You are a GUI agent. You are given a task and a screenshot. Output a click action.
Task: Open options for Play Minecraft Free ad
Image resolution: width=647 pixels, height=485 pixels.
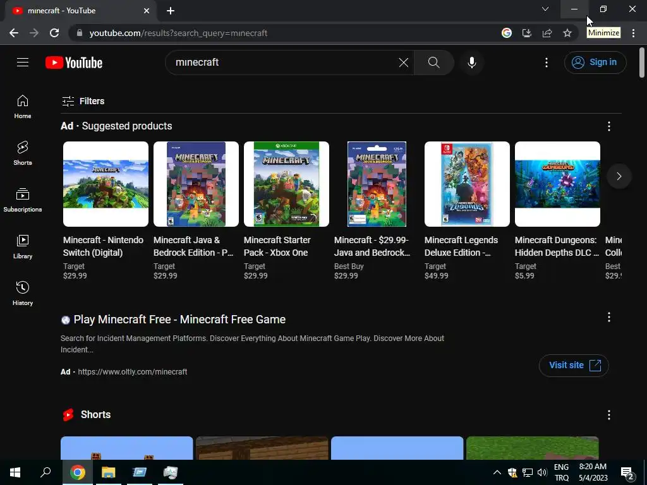pos(608,317)
